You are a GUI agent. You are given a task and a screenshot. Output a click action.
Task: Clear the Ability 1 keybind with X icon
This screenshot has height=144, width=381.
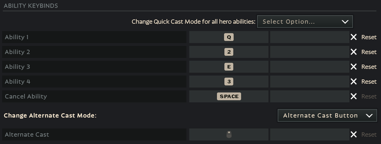pyautogui.click(x=354, y=37)
